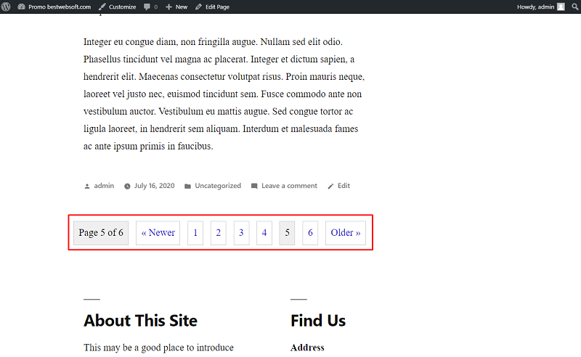Open the WordPress logo menu
581x357 pixels.
(x=6, y=7)
